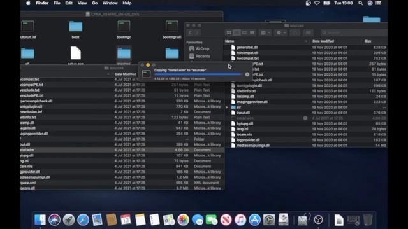Select lang.ini in right window
Screen dimensions: 408x229
(242, 129)
